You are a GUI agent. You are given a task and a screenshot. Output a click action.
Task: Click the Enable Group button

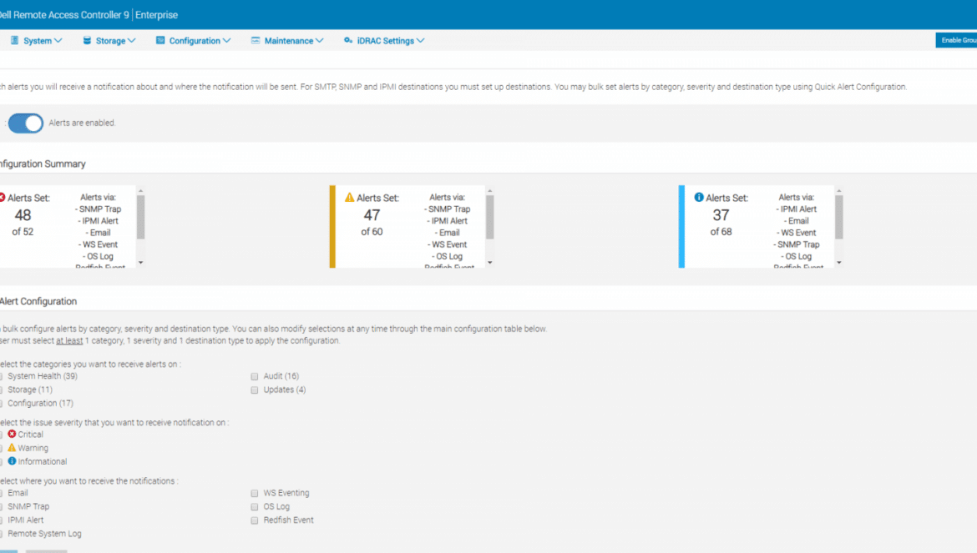tap(956, 40)
